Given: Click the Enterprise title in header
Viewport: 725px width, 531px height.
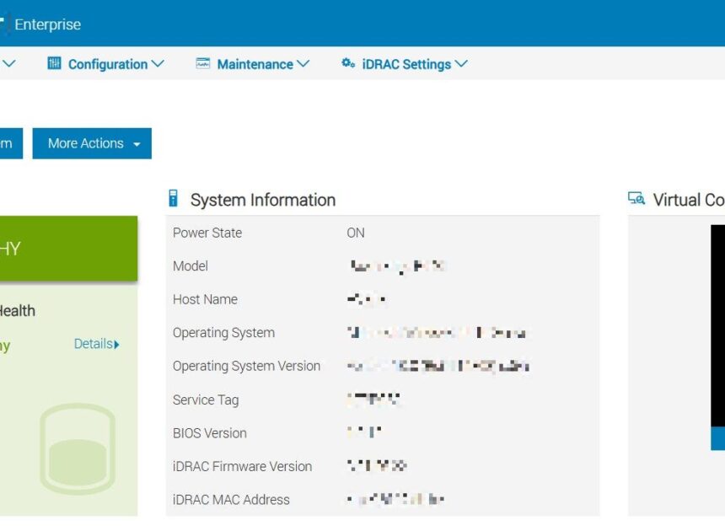Looking at the screenshot, I should pos(47,24).
